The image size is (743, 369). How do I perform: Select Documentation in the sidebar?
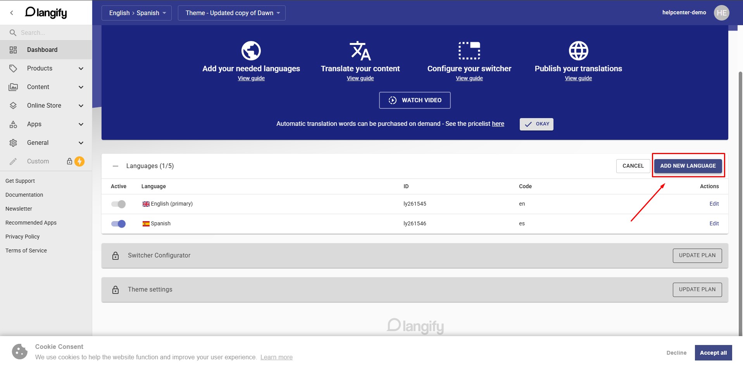(24, 195)
